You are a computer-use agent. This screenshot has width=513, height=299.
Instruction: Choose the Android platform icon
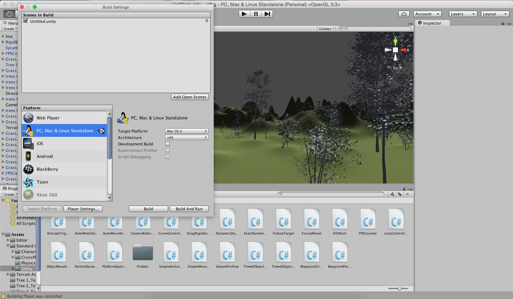[28, 156]
